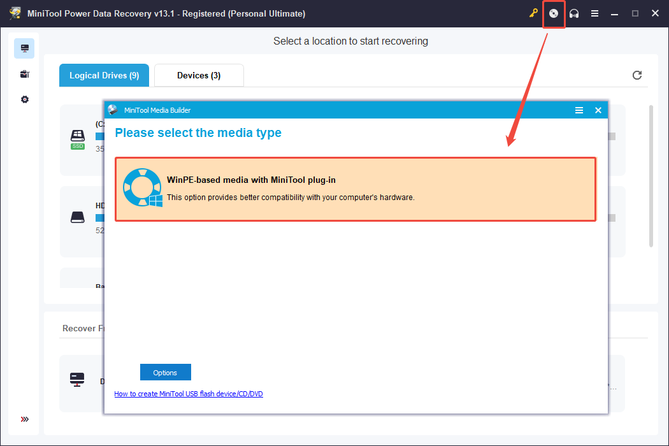Click the MiniTool app logo in title bar
This screenshot has height=446, width=669.
[15, 13]
